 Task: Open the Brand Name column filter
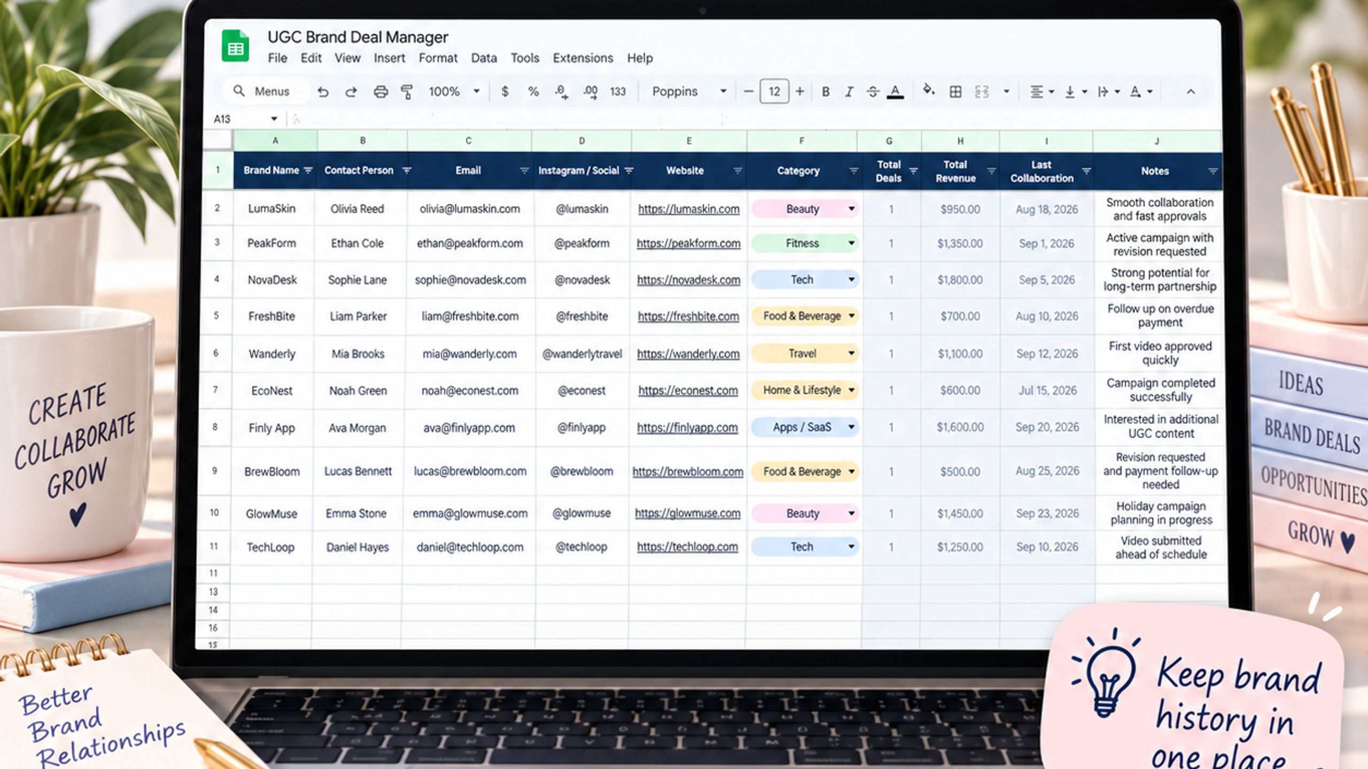tap(308, 170)
